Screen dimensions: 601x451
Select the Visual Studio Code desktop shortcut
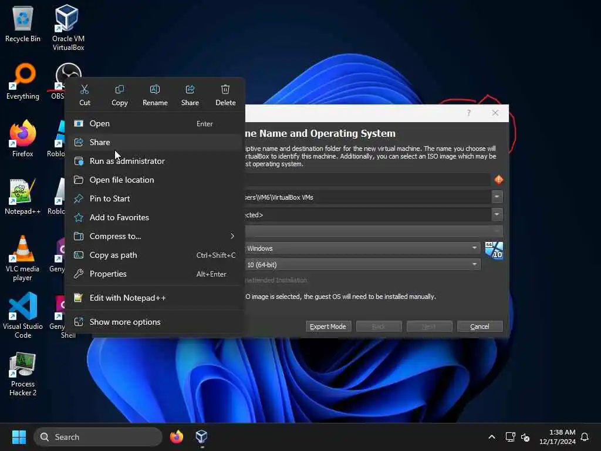pos(23,315)
